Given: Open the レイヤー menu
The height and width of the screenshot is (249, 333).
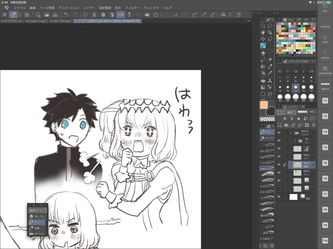Looking at the screenshot, I should pyautogui.click(x=89, y=8).
